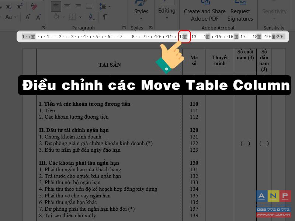The width and height of the screenshot is (295, 221).
Task: Click code "120" in Mã số column
Action: [194, 130]
